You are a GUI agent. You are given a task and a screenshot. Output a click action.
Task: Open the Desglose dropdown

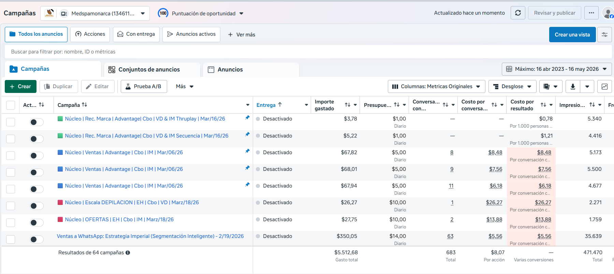pos(512,86)
